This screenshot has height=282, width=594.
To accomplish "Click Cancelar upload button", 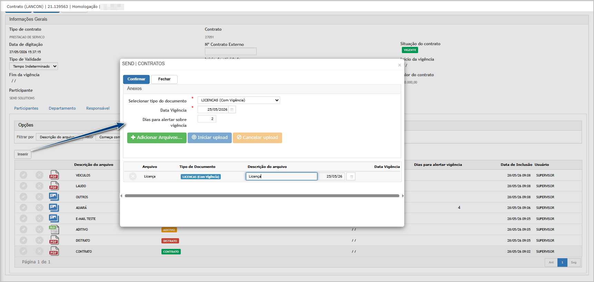I will tap(257, 138).
